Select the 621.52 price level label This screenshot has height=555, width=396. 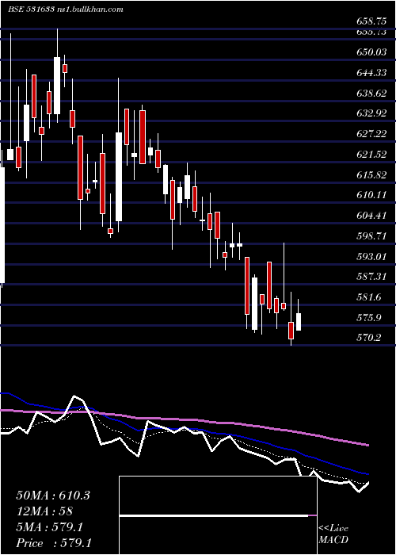[x=371, y=155]
